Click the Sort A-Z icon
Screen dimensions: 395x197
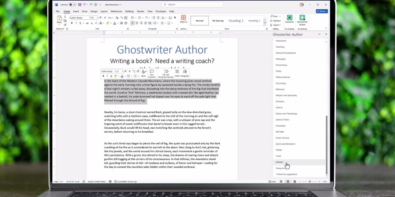click(170, 18)
